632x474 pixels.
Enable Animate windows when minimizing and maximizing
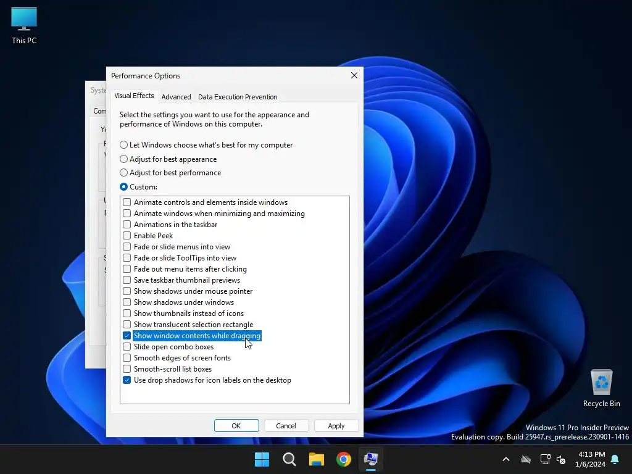coord(127,213)
